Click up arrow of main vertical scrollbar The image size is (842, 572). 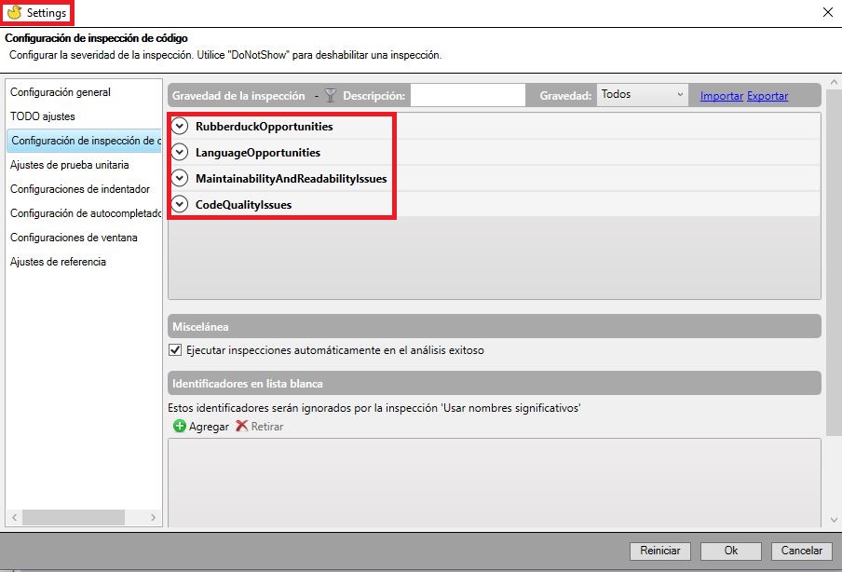pos(834,83)
